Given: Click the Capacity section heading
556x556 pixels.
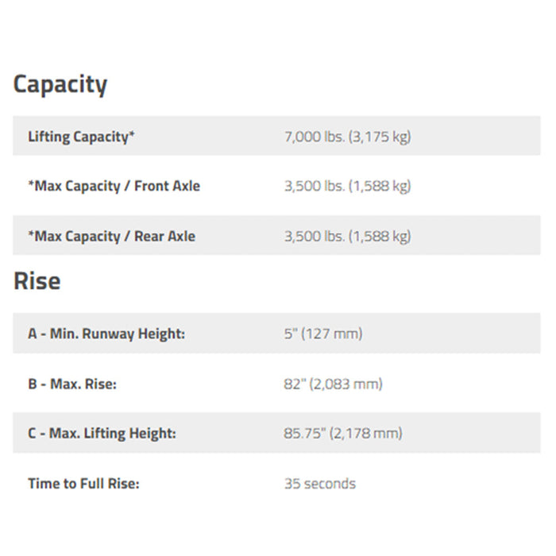Looking at the screenshot, I should [x=60, y=85].
